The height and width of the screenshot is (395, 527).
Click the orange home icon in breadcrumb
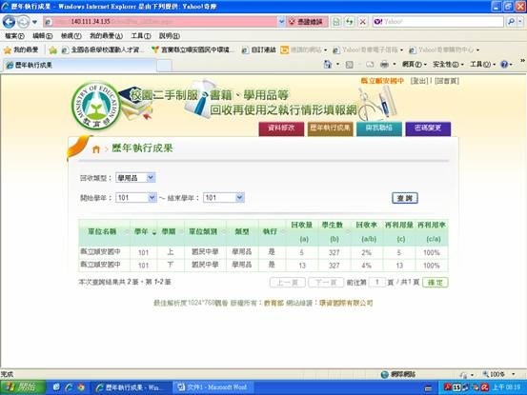pyautogui.click(x=96, y=149)
